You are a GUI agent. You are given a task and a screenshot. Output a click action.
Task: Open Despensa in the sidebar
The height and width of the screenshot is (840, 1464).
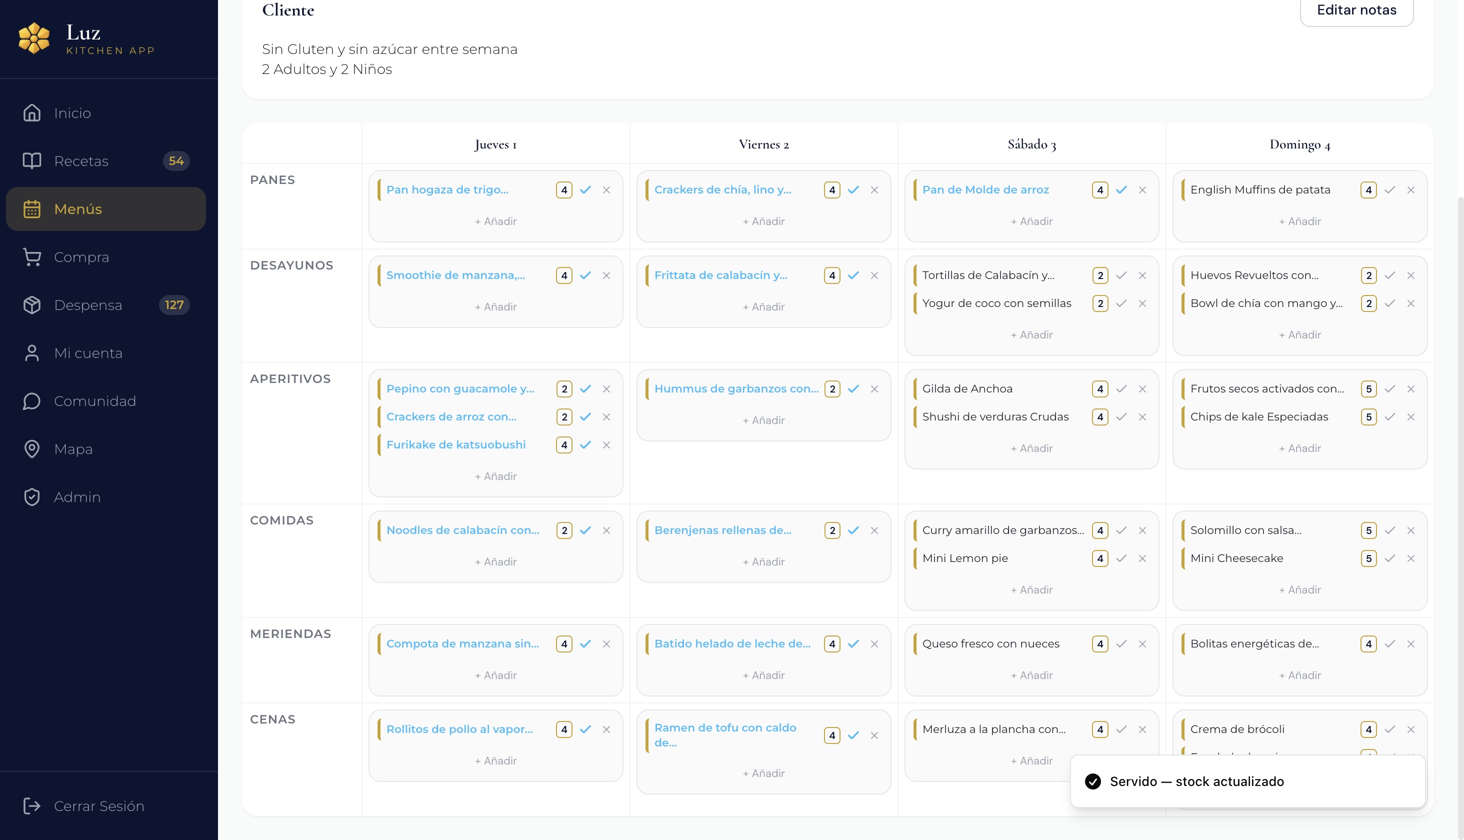pyautogui.click(x=105, y=304)
